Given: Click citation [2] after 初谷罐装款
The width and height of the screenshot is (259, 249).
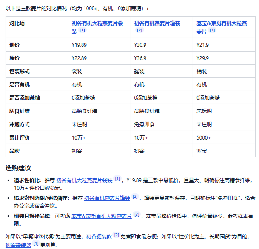Looking at the screenshot, I should click(117, 235).
